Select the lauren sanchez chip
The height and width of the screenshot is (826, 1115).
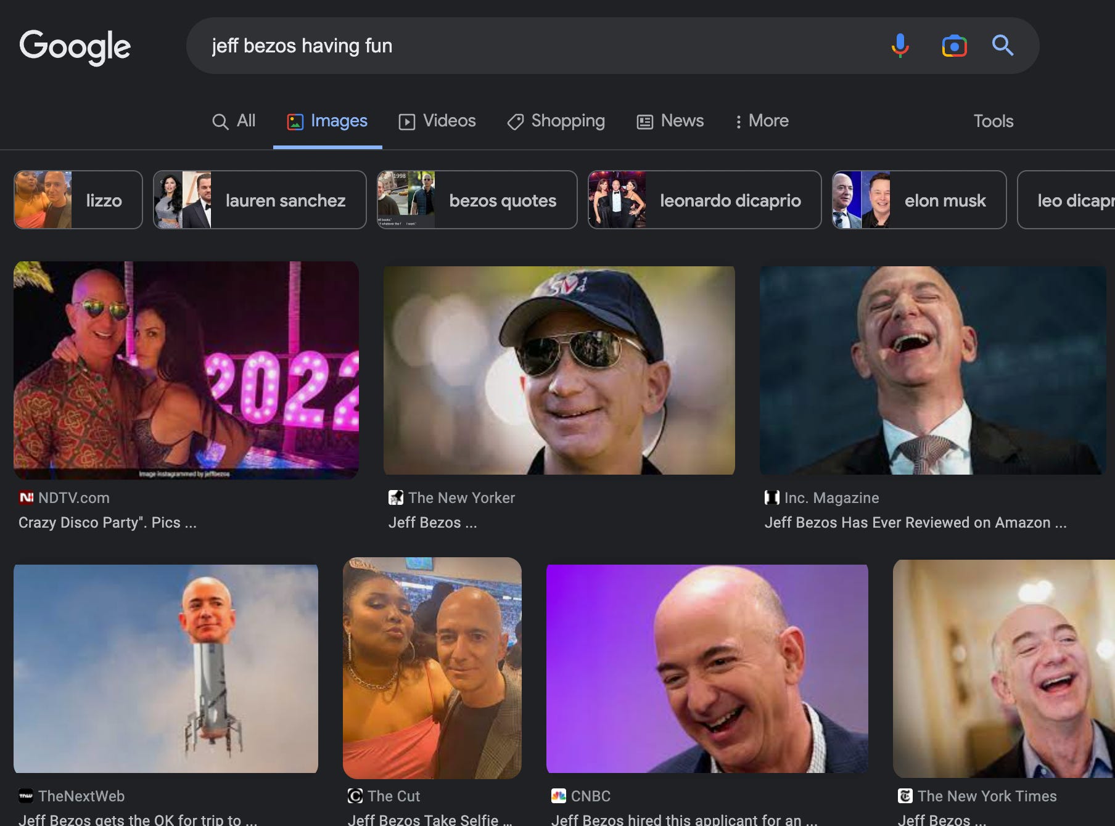pyautogui.click(x=260, y=200)
